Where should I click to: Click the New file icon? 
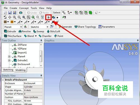tap(5, 13)
